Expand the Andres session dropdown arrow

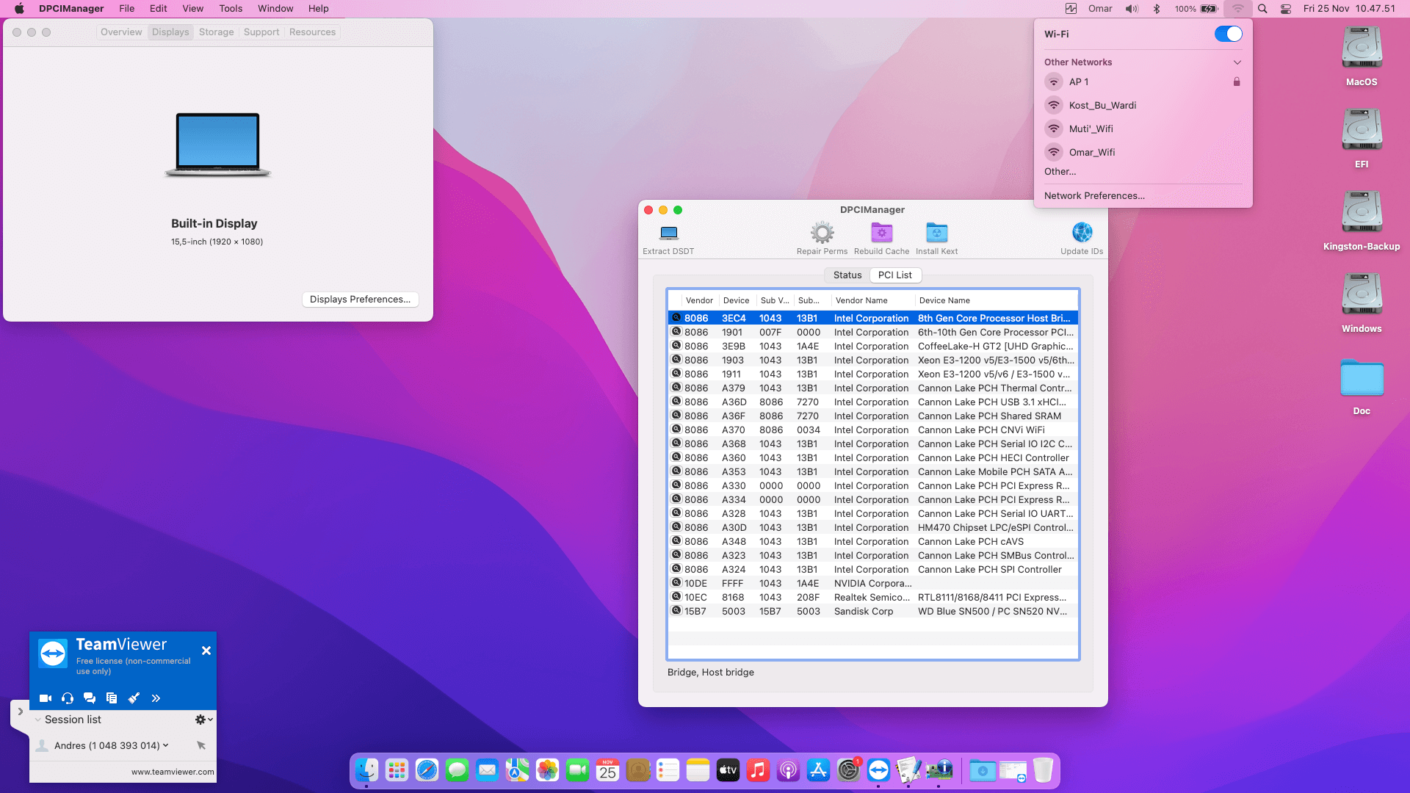coord(166,745)
